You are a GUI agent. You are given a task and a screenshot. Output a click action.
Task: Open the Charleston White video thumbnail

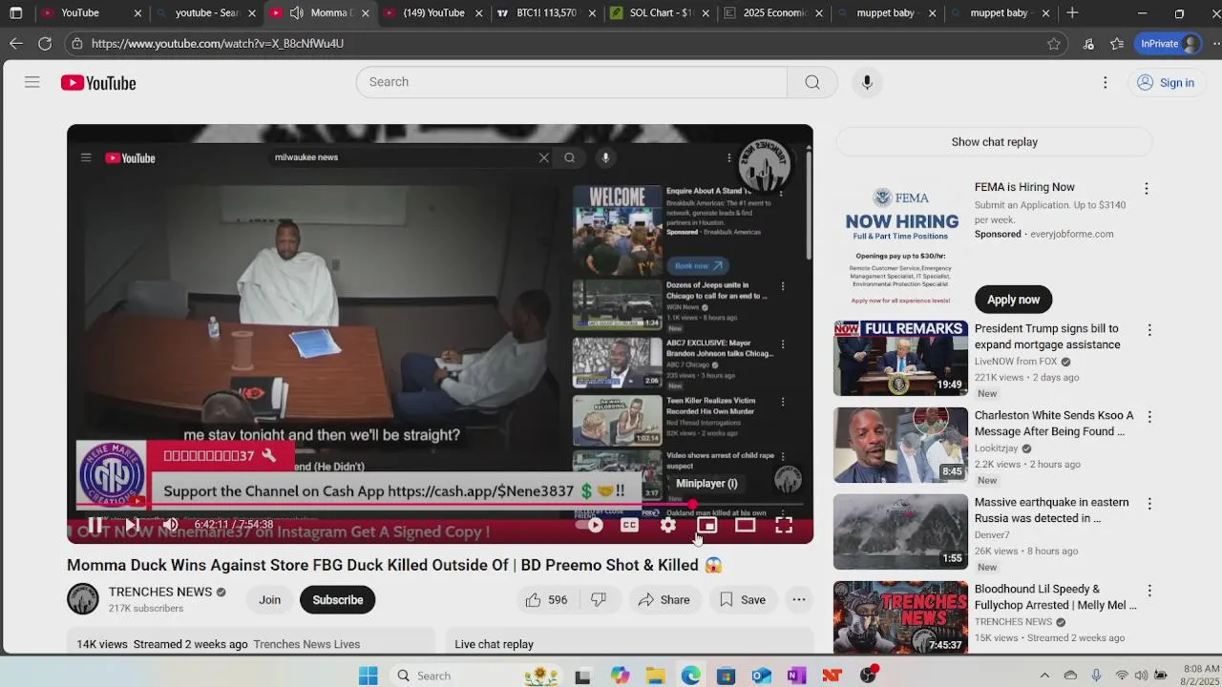(x=900, y=445)
